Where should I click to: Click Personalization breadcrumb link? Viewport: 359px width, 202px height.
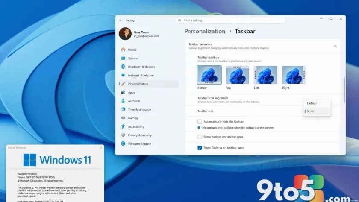tap(205, 31)
